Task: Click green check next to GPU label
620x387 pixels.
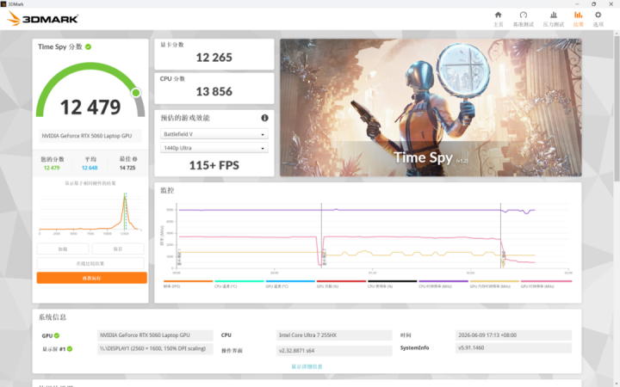Action: (x=57, y=335)
